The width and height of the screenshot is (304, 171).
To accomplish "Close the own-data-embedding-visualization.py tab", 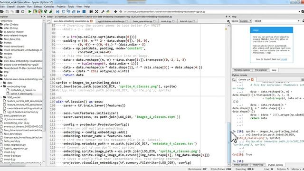I will tap(91, 21).
